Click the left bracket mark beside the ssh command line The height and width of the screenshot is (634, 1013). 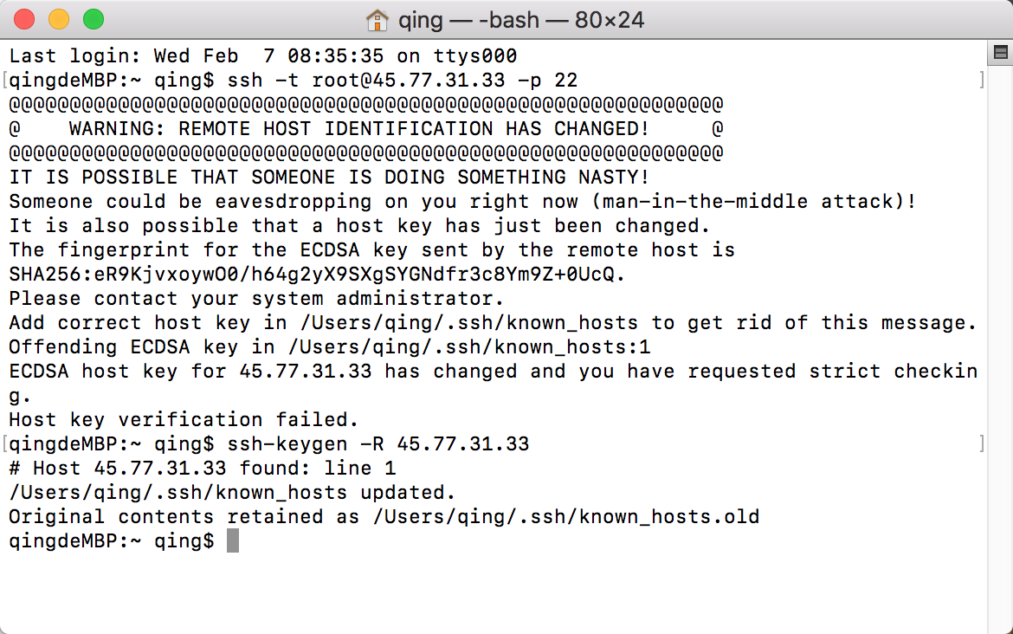pos(5,81)
